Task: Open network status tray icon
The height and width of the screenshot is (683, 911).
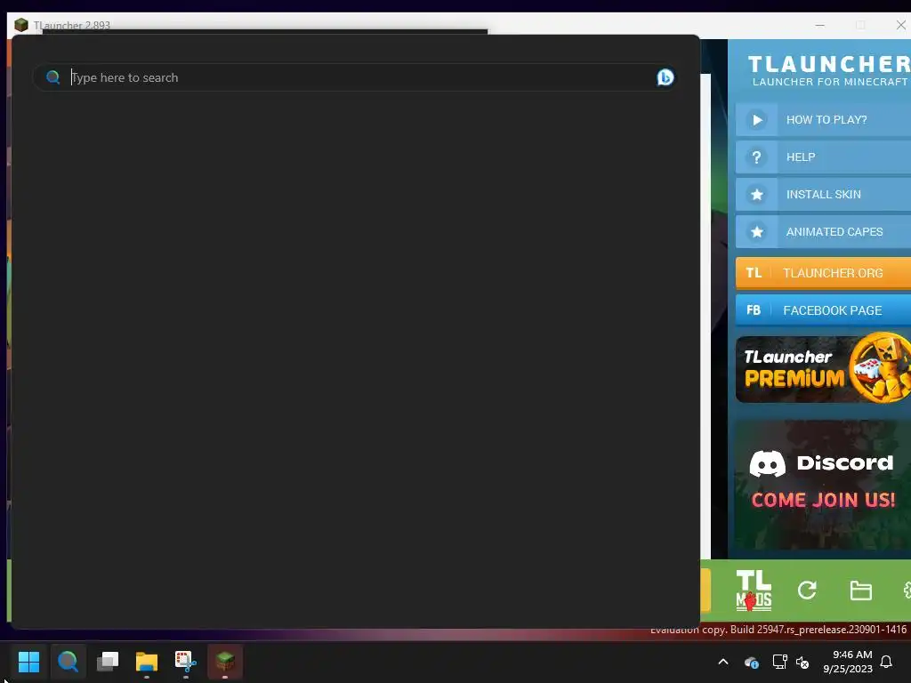Action: (779, 662)
